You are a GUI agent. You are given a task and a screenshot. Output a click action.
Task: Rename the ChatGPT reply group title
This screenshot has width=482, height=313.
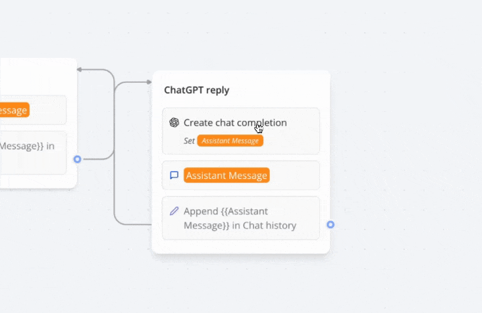pos(197,90)
